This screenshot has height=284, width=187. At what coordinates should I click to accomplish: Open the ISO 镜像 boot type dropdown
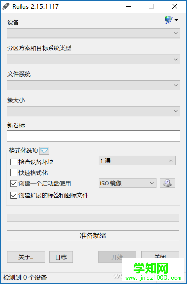click(x=128, y=183)
